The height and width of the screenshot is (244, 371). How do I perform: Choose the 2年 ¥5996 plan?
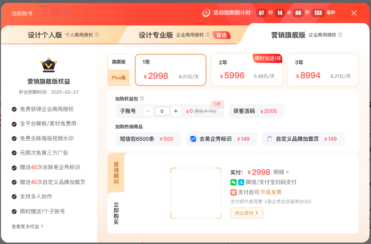click(247, 70)
